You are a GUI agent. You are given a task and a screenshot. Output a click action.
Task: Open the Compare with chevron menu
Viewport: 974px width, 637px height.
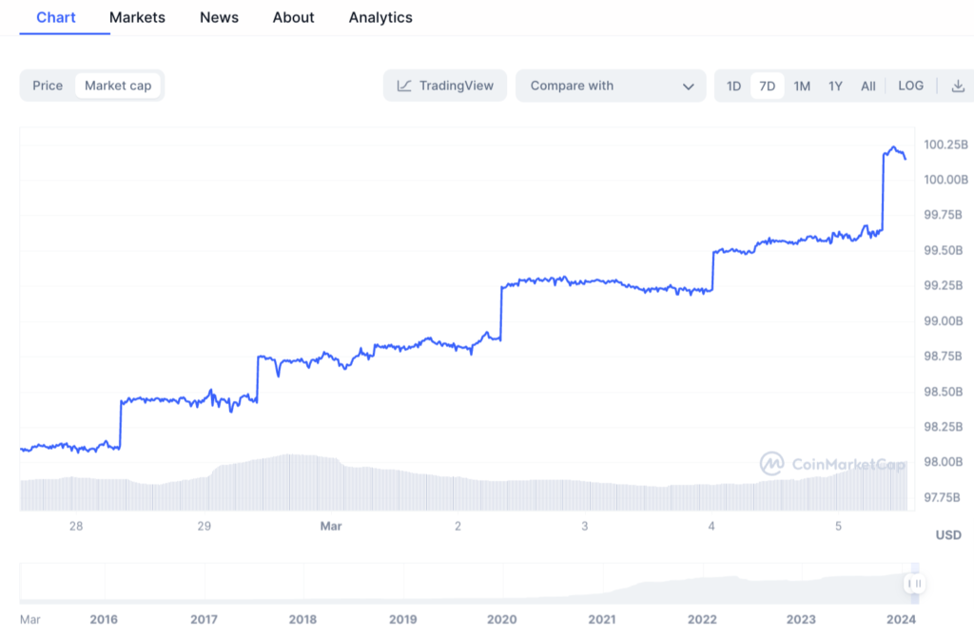click(x=691, y=85)
